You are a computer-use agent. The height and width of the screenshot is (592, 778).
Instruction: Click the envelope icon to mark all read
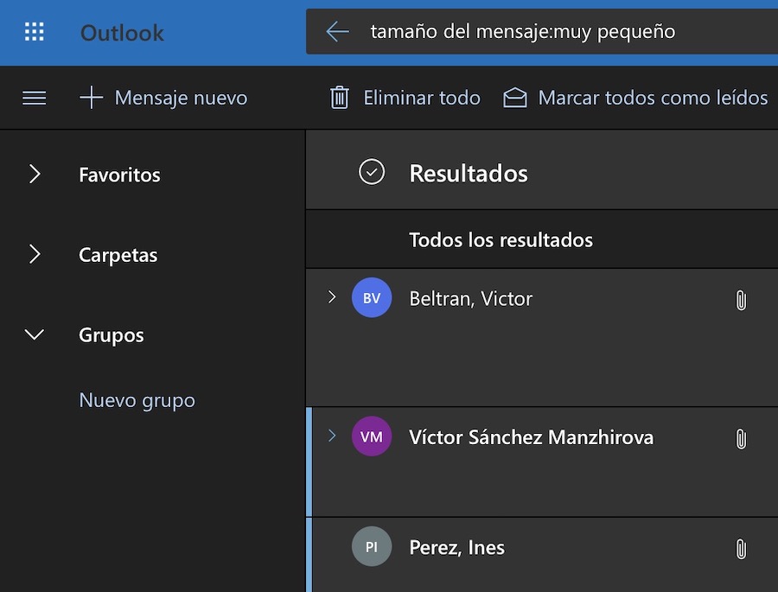pyautogui.click(x=515, y=98)
